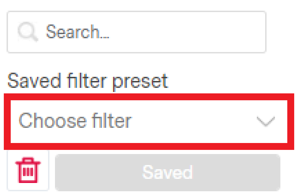Click the down chevron in Choose filter
This screenshot has width=298, height=194.
[266, 121]
